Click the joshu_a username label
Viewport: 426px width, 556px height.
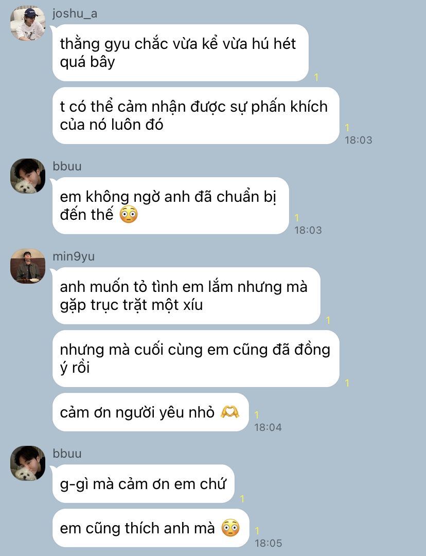pyautogui.click(x=75, y=13)
